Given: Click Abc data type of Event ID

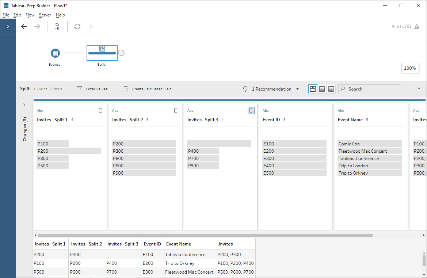Looking at the screenshot, I should [266, 111].
